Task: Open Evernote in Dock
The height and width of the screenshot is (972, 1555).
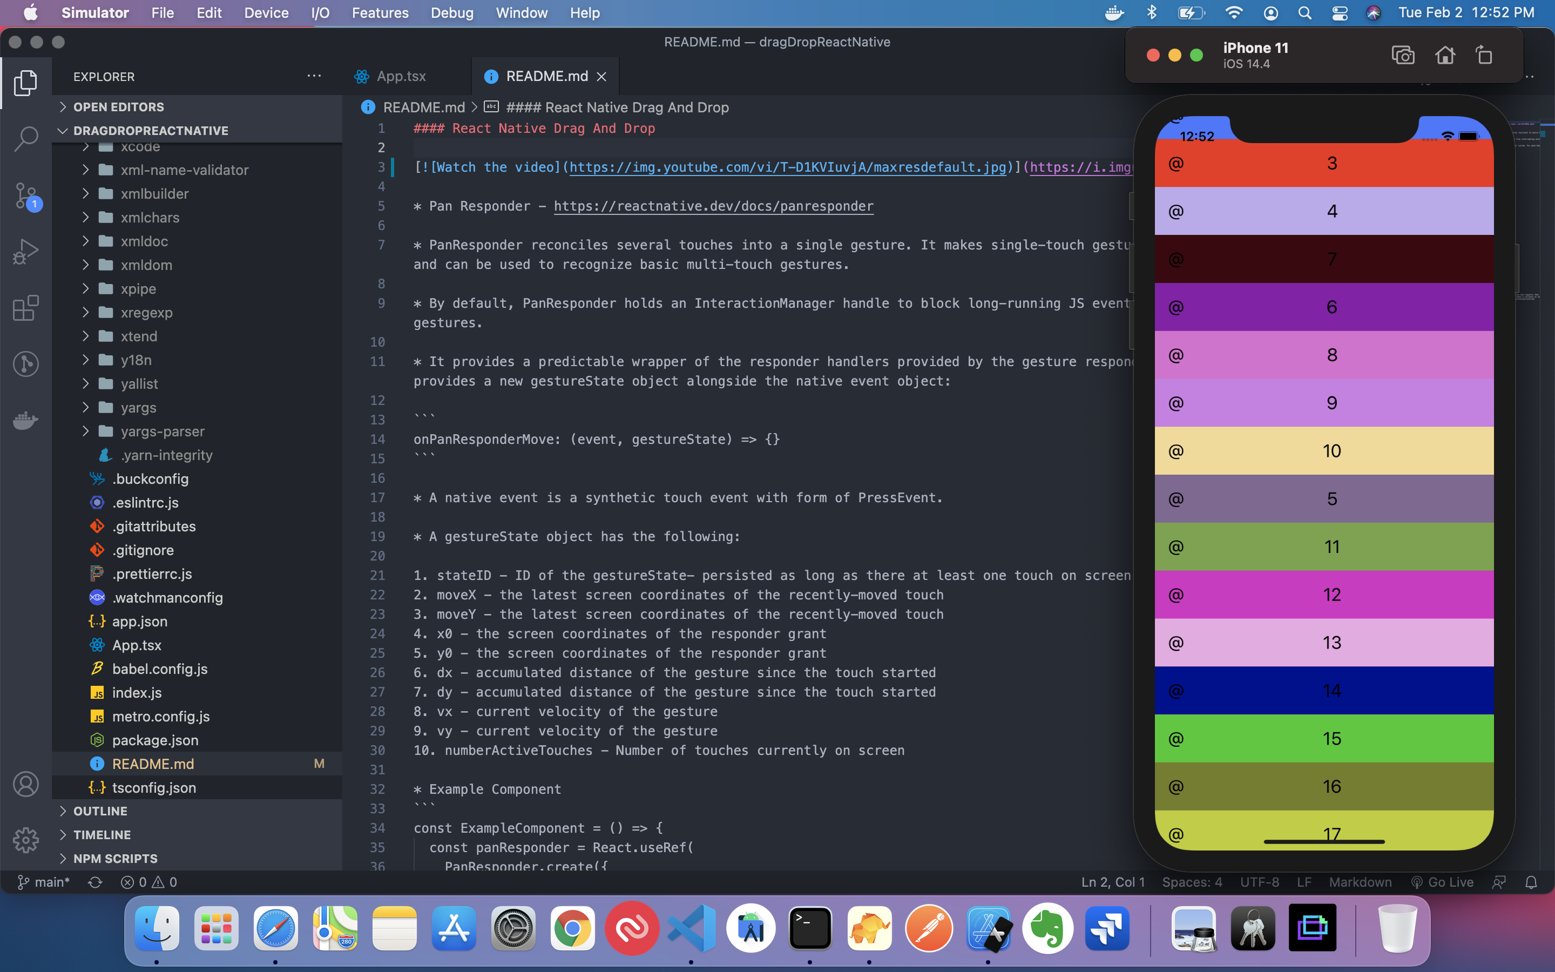Action: tap(1047, 928)
